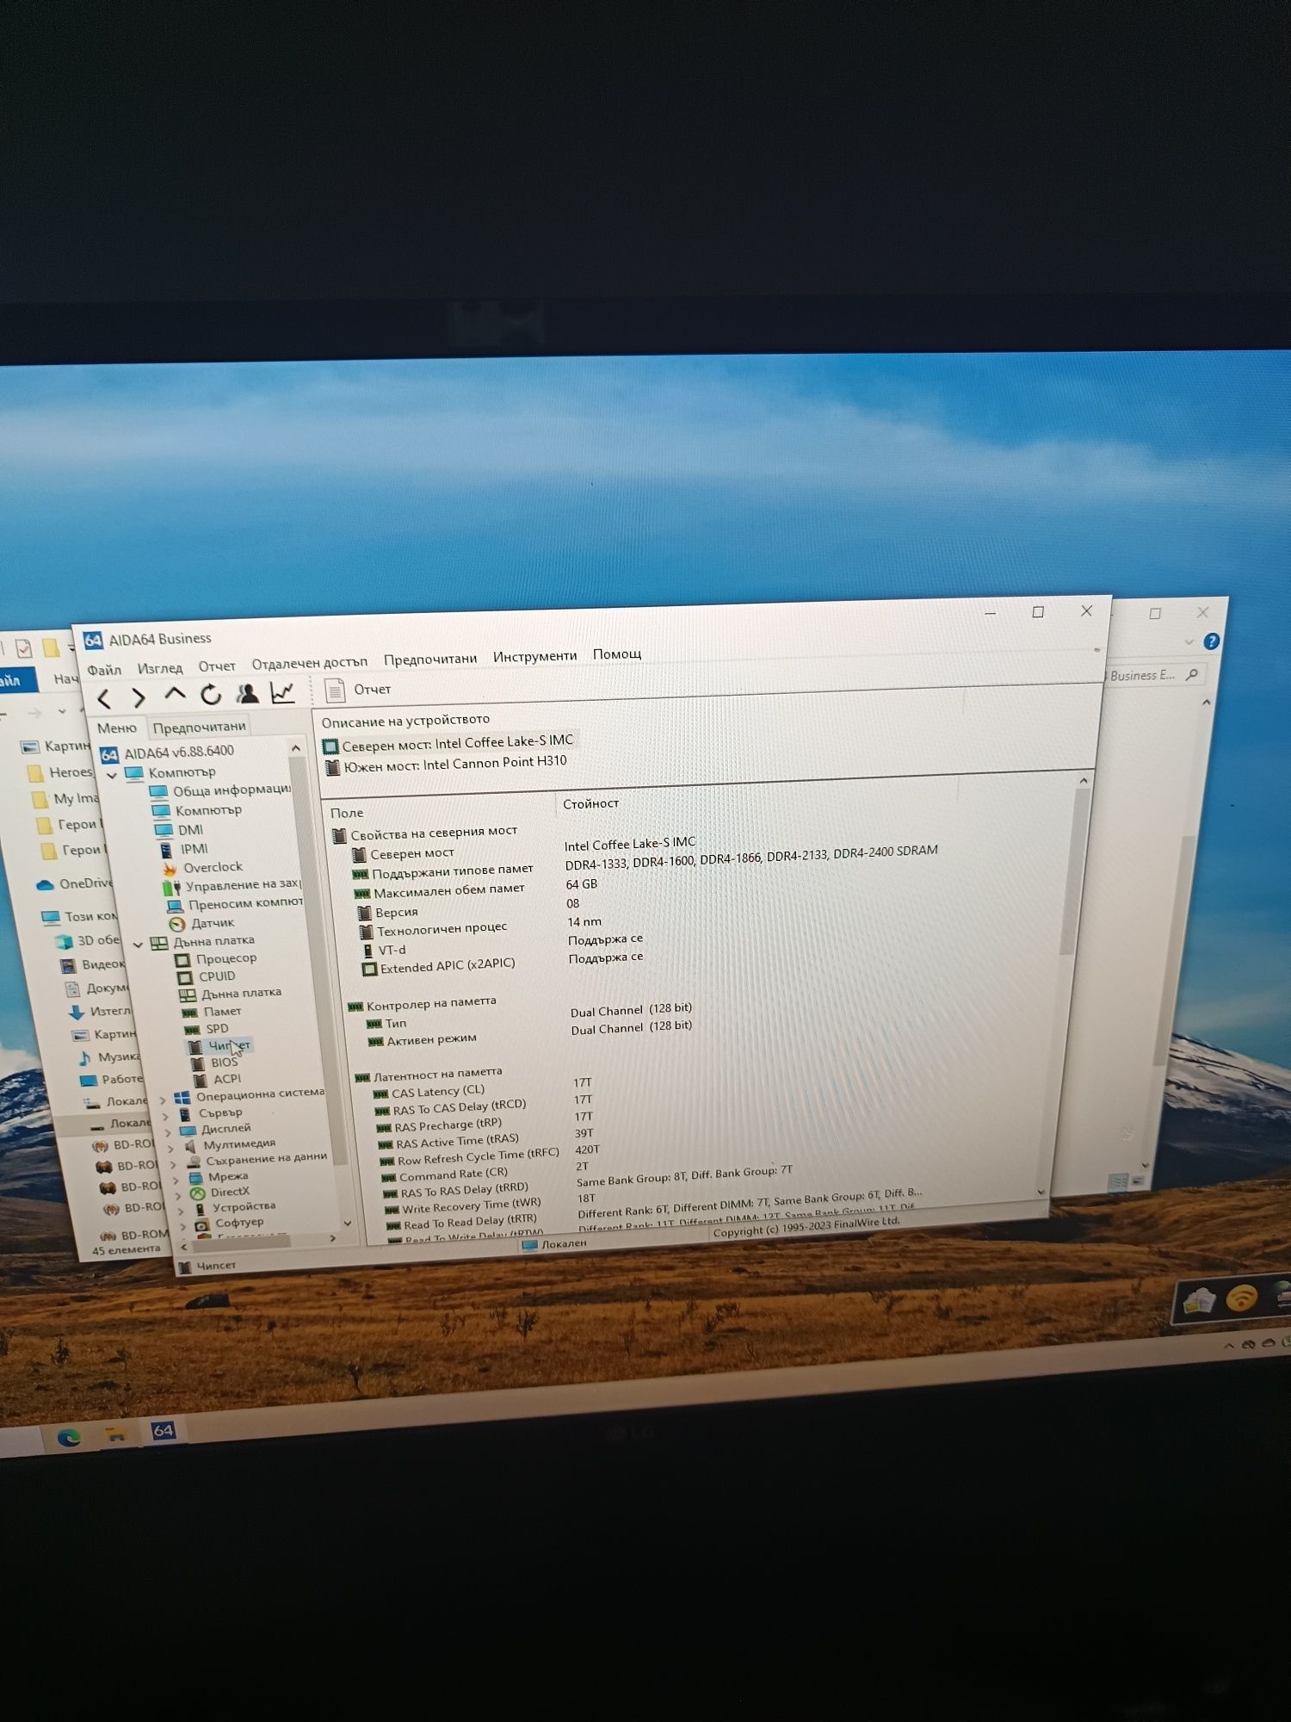This screenshot has height=1722, width=1291.
Task: Open the Файл menu
Action: point(104,670)
